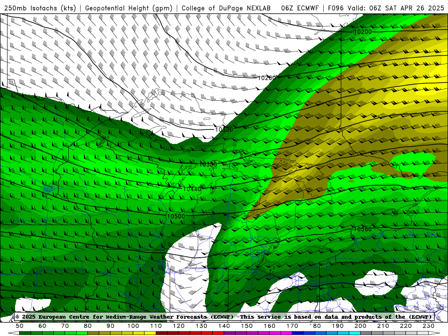Click the 120 value on the color scale
Image resolution: width=448 pixels, height=336 pixels.
[179, 326]
